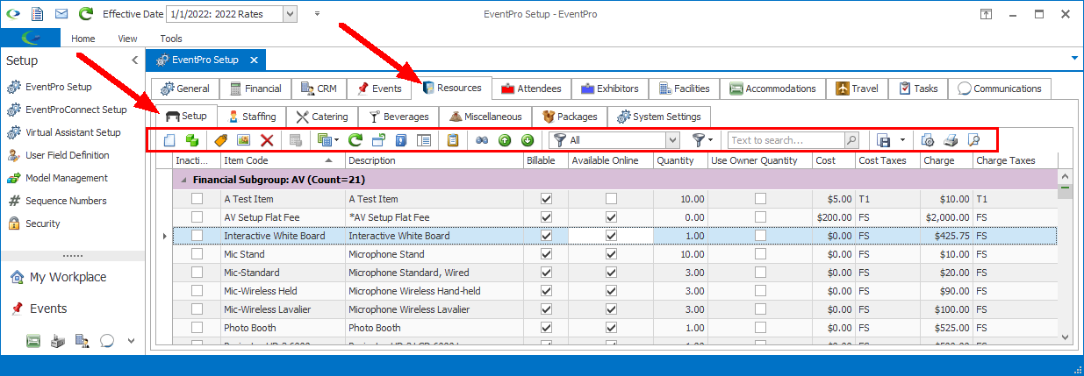Open the document tabs list dropdown arrow
Screen dimensions: 1084x376
1075,58
